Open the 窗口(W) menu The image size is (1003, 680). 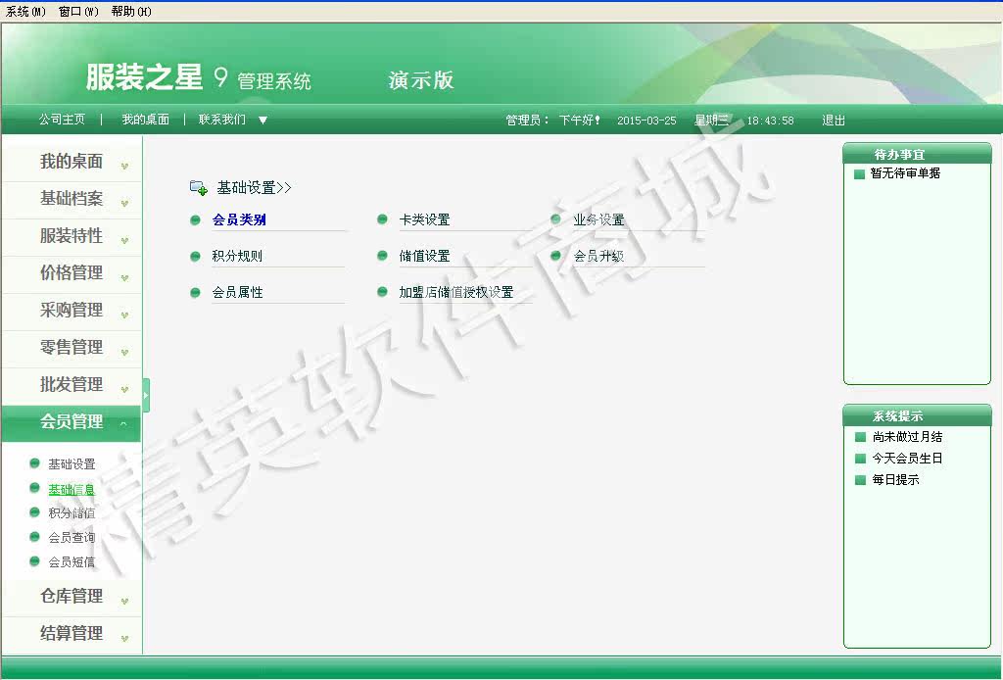pos(78,12)
